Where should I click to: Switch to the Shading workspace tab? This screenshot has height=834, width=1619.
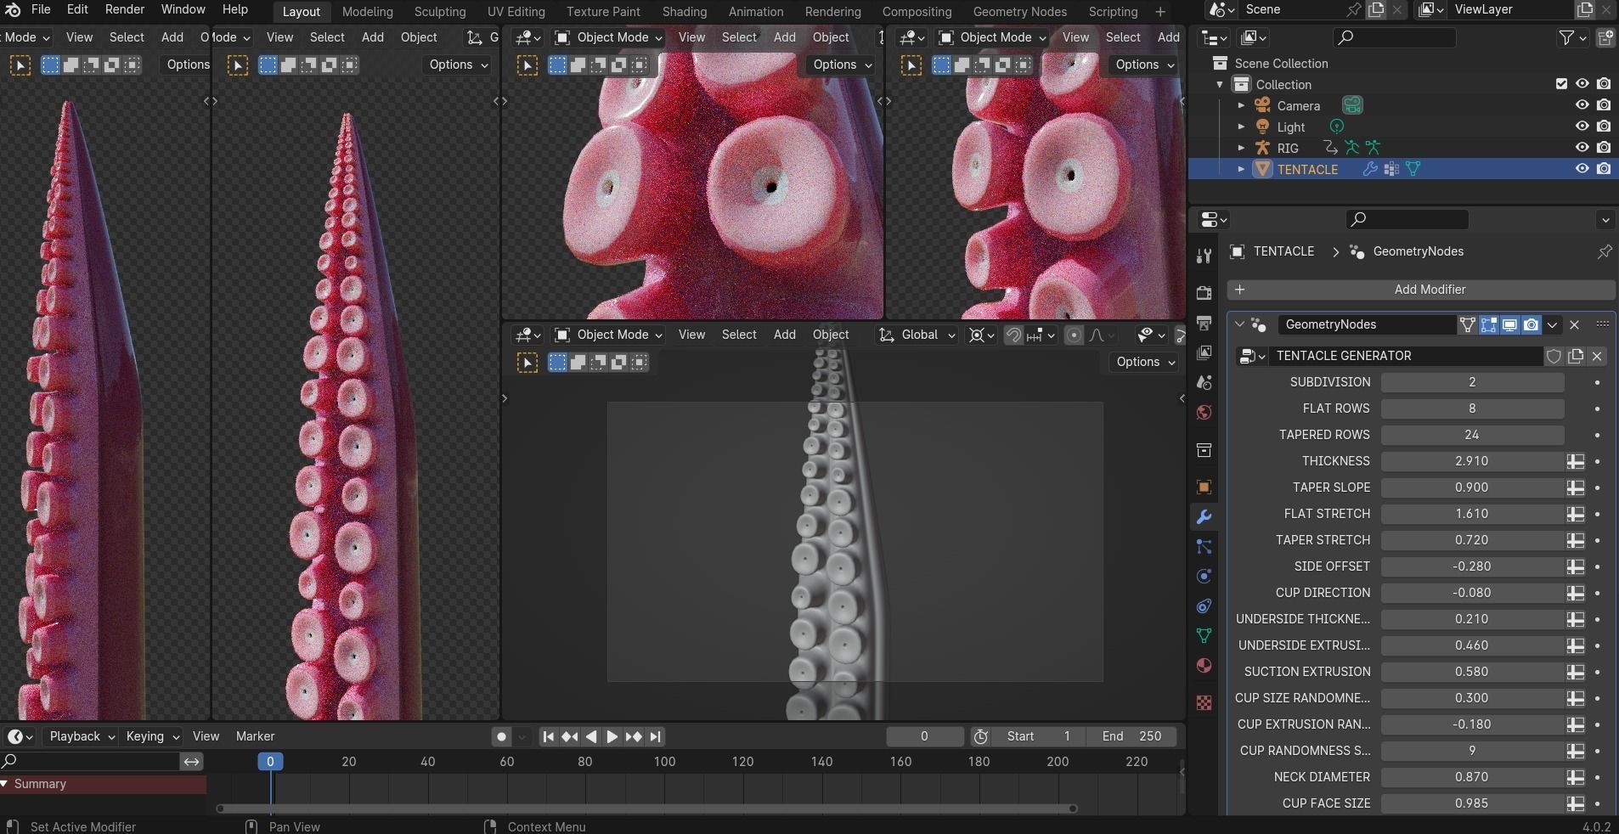684,12
